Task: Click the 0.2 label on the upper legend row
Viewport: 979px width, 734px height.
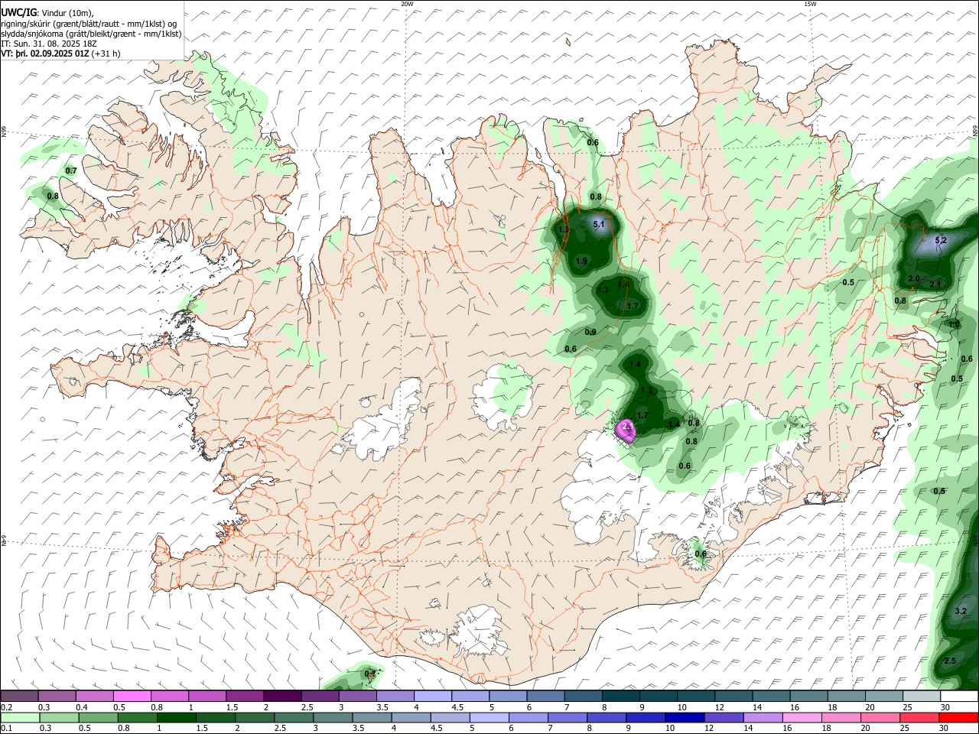Action: pyautogui.click(x=6, y=707)
